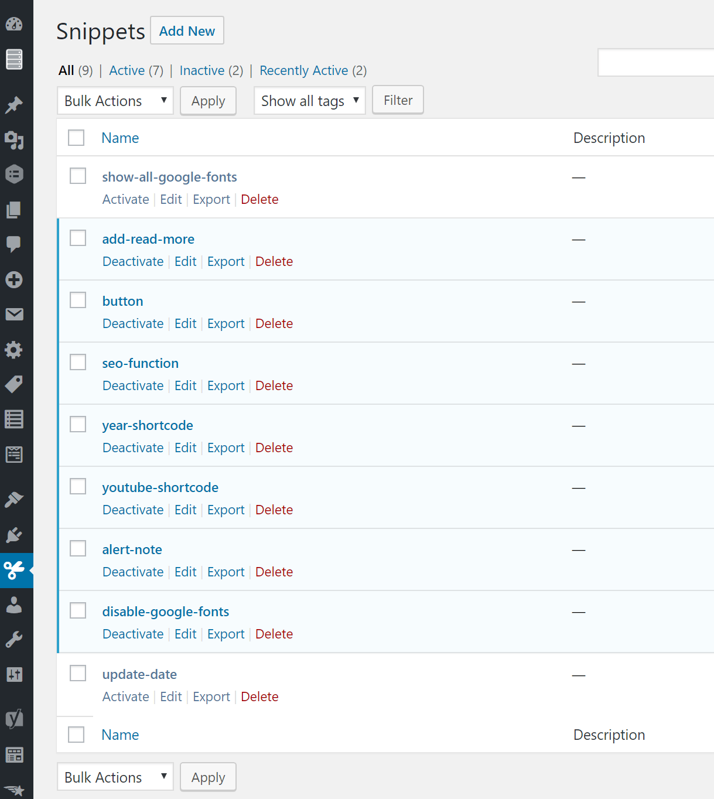Open the Comments panel icon

(15, 245)
